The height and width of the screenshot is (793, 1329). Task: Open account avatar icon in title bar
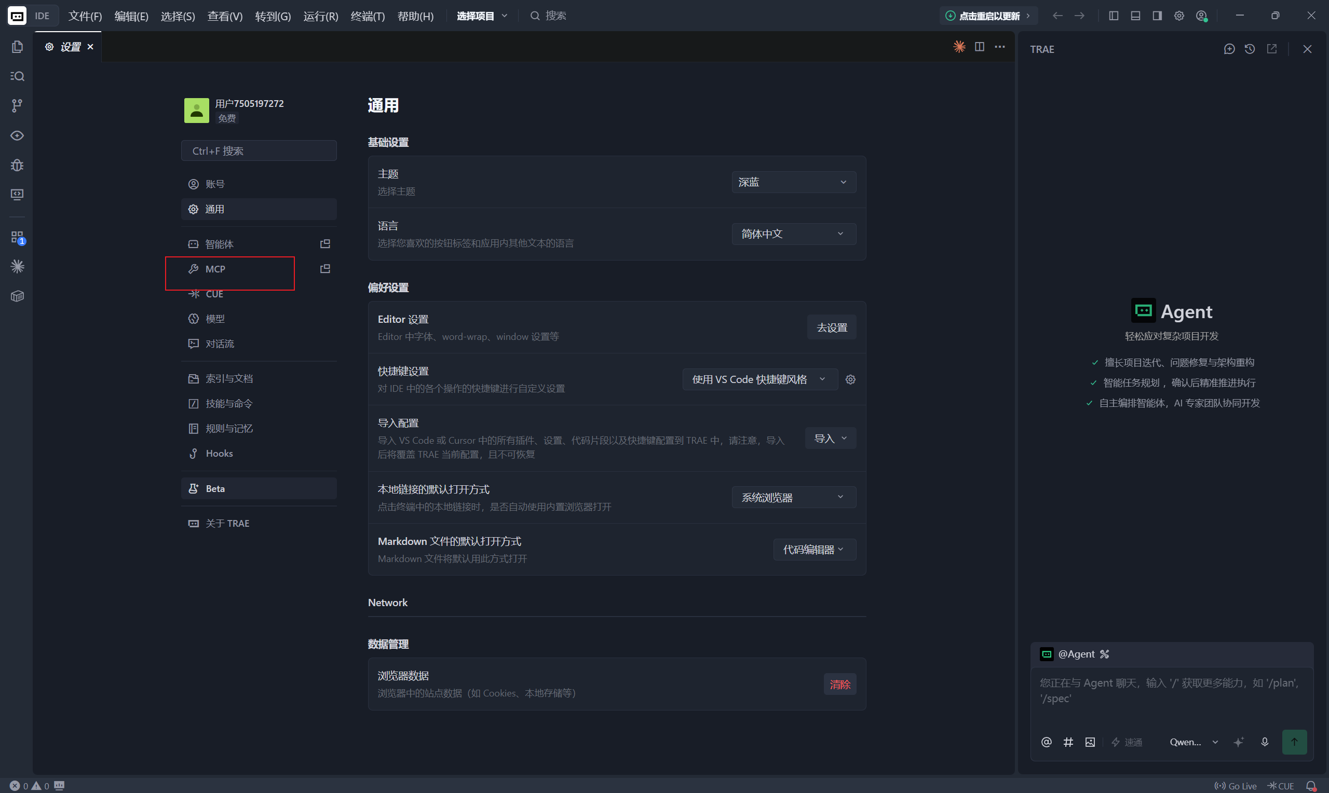(x=1202, y=16)
